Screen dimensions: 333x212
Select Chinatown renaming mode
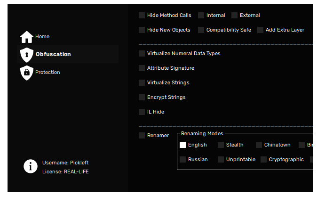(x=259, y=145)
